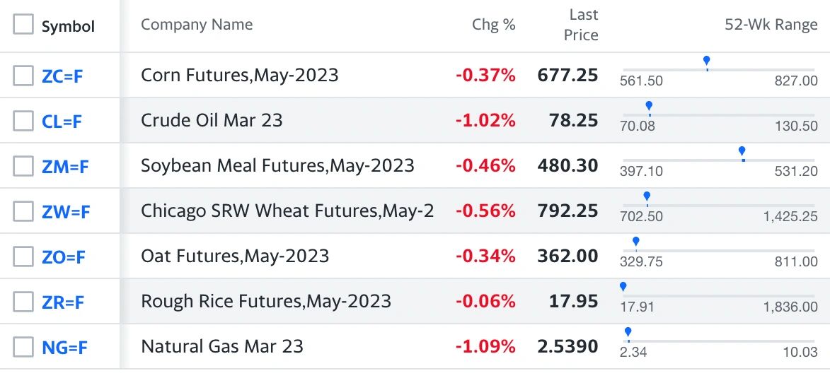Sort by the Last Price column header

[581, 25]
